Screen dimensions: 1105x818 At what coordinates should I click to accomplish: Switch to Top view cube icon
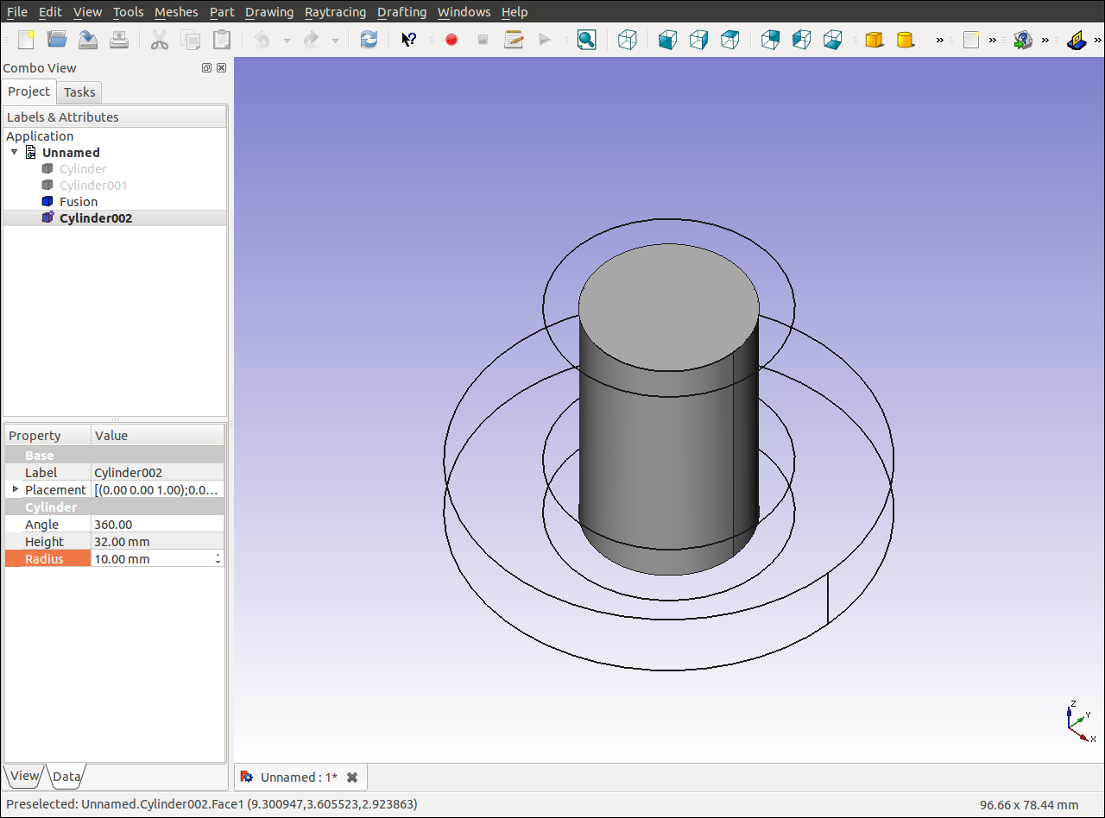pyautogui.click(x=729, y=40)
